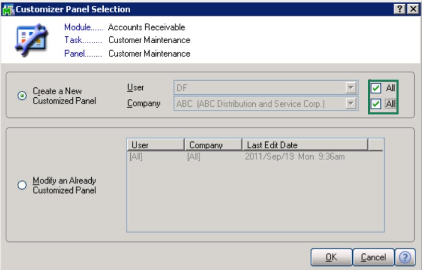Image resolution: width=422 pixels, height=270 pixels.
Task: Click the Last Edit Date column header
Action: pyautogui.click(x=305, y=145)
